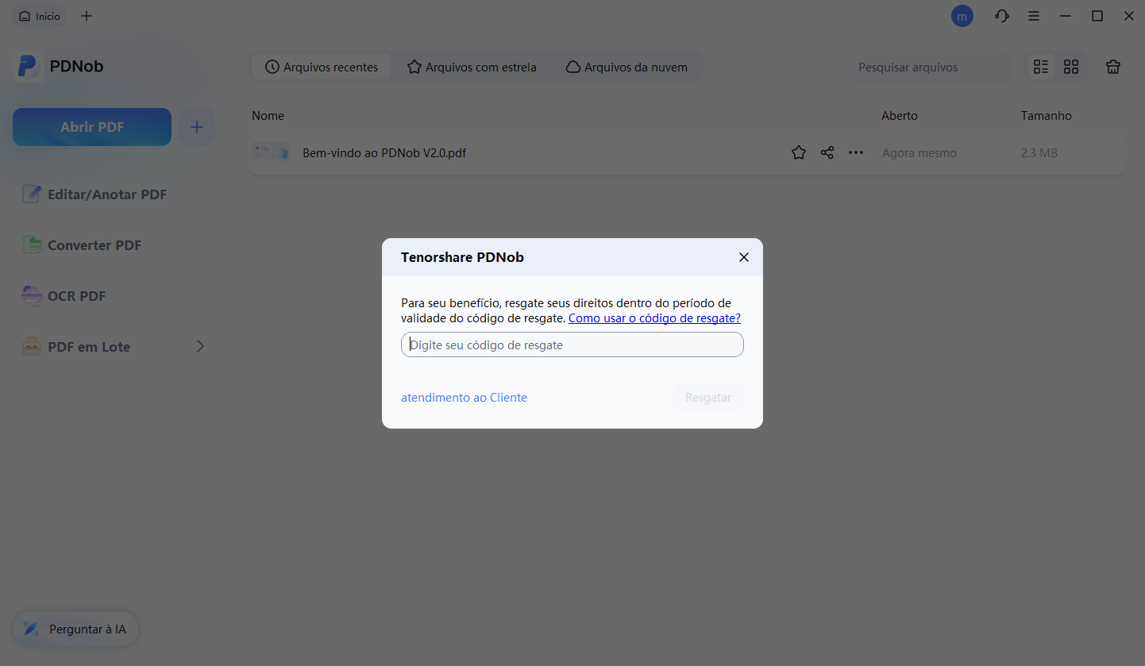Open more options for the welcome PDF
The width and height of the screenshot is (1145, 666).
pos(855,152)
